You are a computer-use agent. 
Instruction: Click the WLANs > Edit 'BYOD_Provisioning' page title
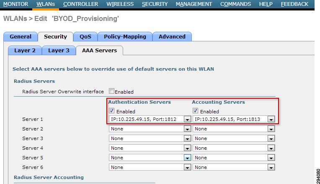61,18
